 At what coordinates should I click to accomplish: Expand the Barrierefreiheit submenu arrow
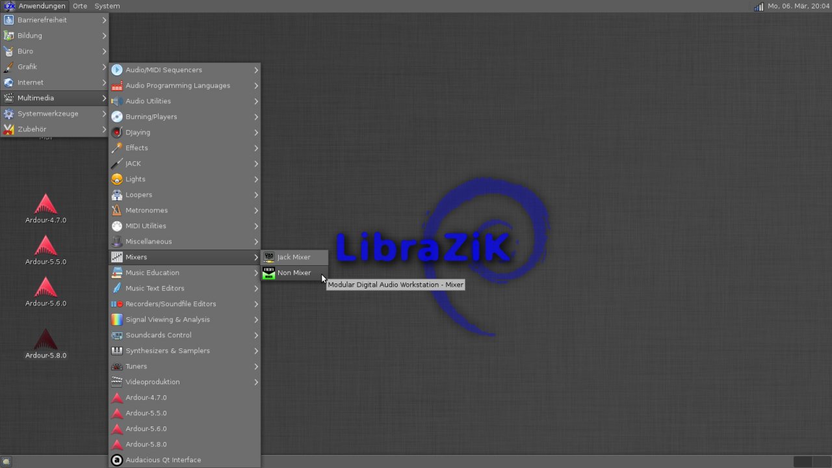tap(104, 20)
